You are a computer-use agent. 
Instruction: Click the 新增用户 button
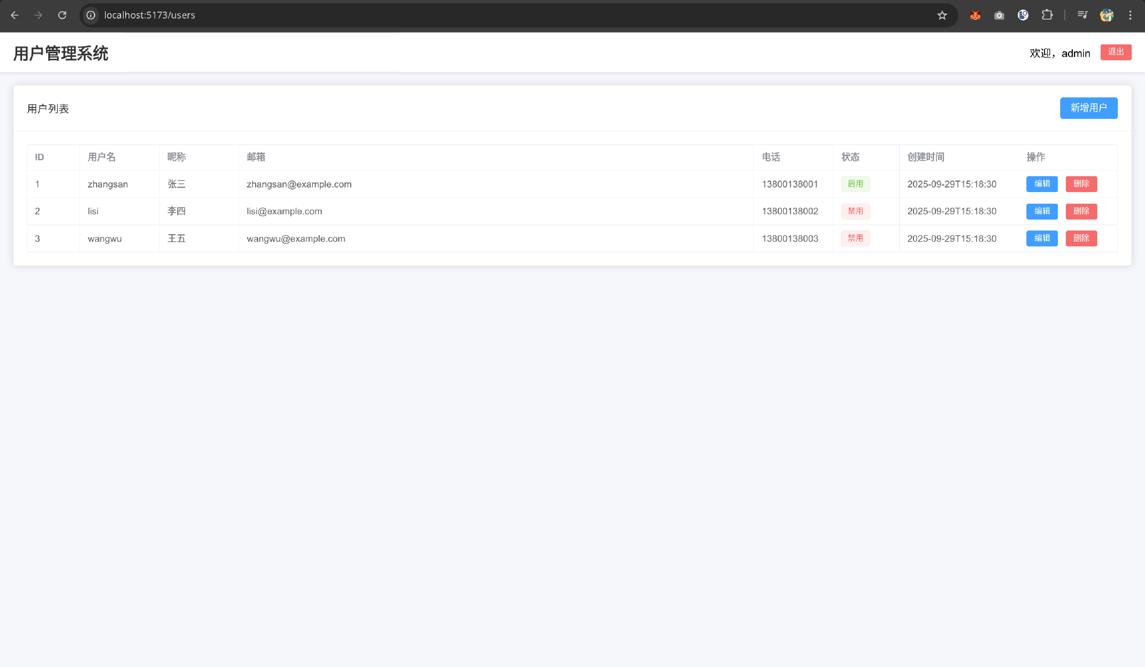pyautogui.click(x=1088, y=108)
